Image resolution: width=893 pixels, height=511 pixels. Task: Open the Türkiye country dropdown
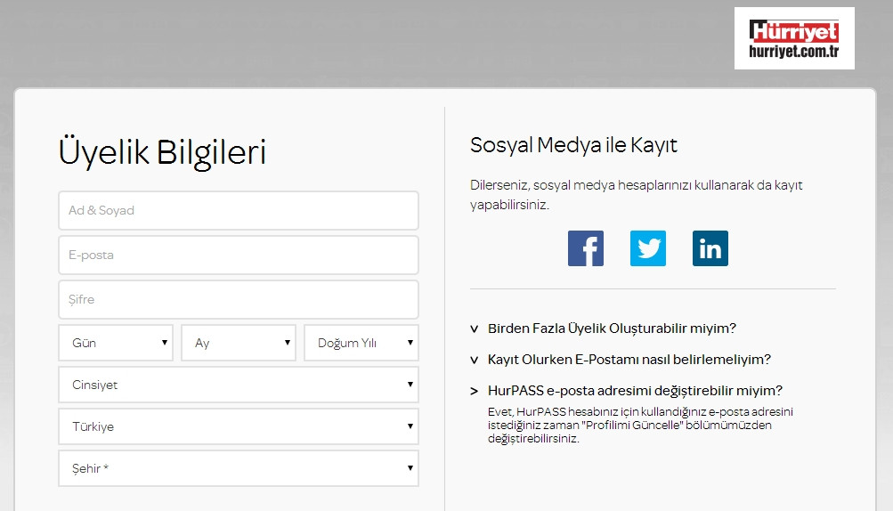click(239, 426)
